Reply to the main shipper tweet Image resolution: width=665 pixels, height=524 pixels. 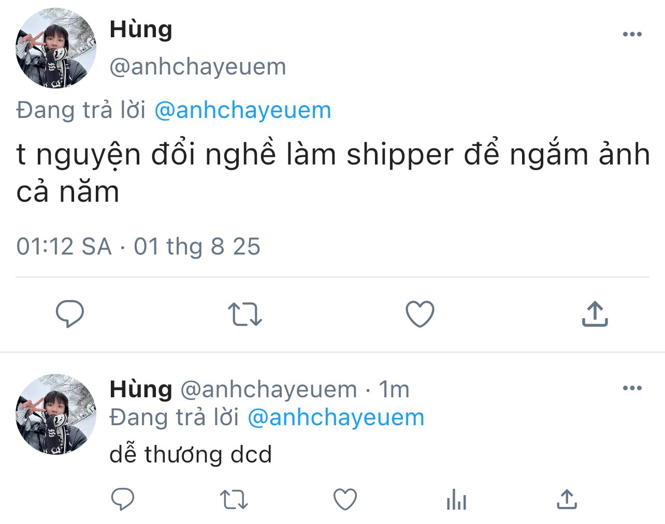coord(70,313)
